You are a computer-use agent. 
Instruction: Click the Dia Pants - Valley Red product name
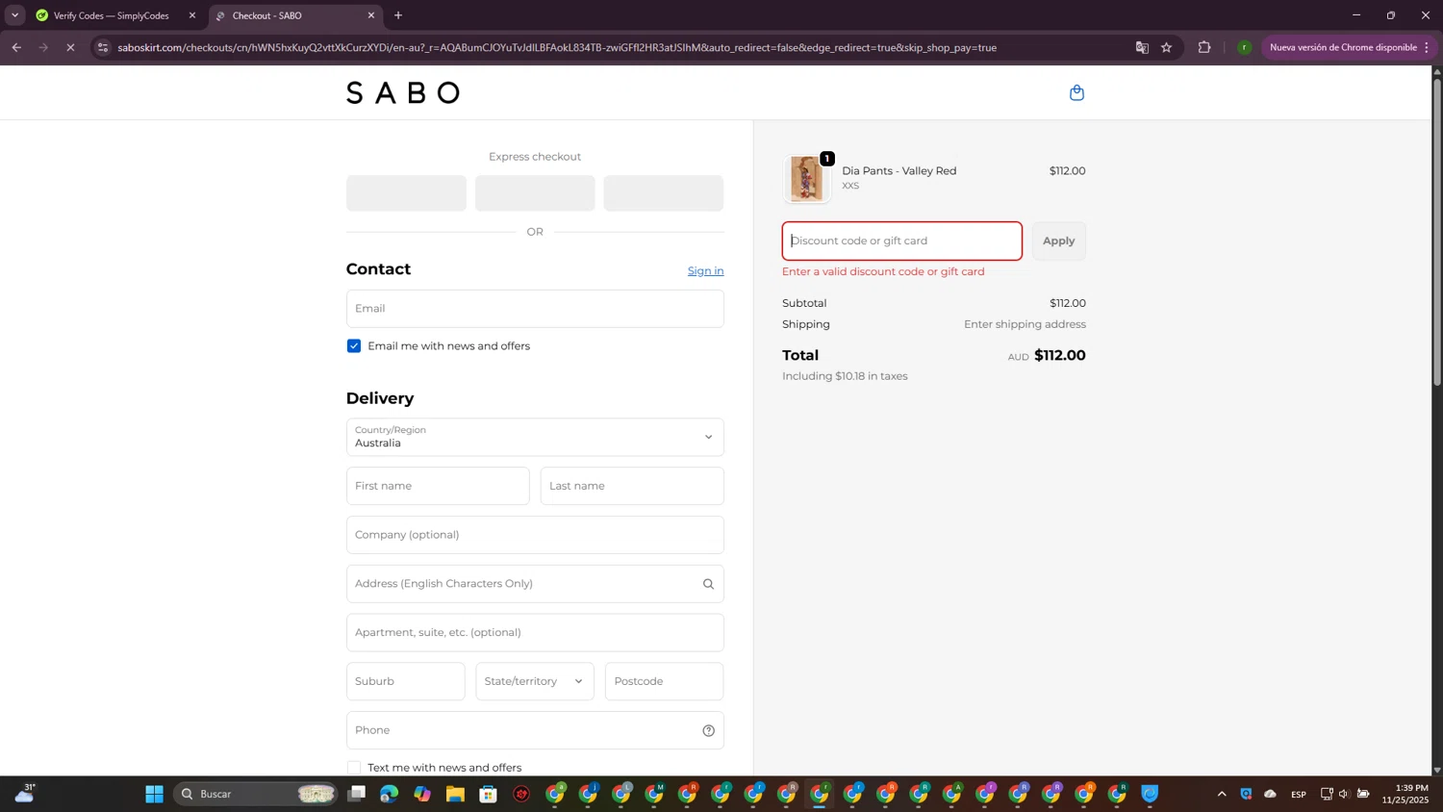point(899,171)
